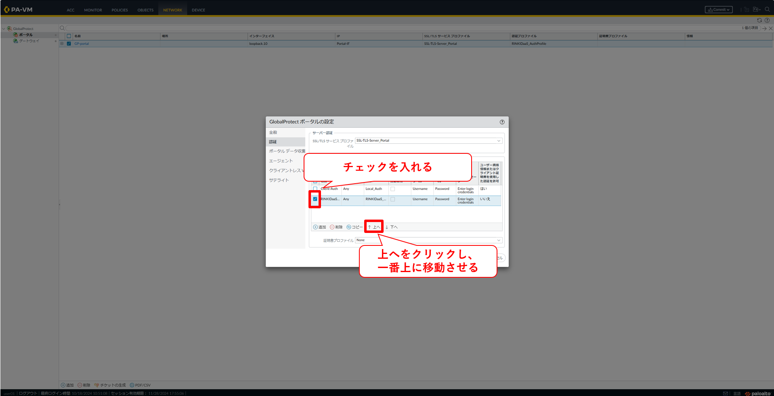Click the GlobalProtect tree node icon

pos(9,29)
